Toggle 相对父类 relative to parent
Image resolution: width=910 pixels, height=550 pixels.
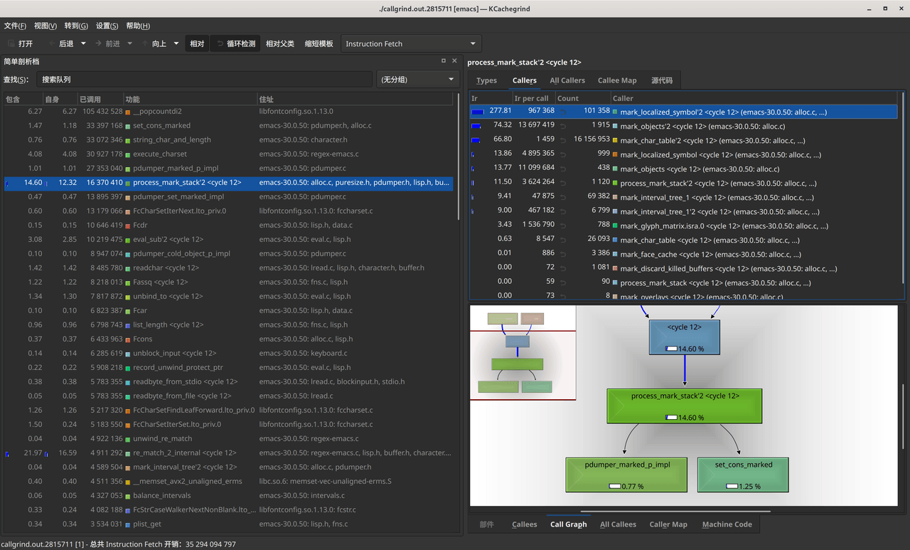click(279, 44)
